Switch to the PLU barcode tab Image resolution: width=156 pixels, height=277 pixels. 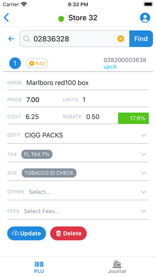[x=39, y=267]
